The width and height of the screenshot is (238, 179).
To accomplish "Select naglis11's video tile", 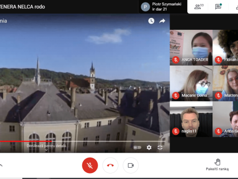I will (x=191, y=119).
